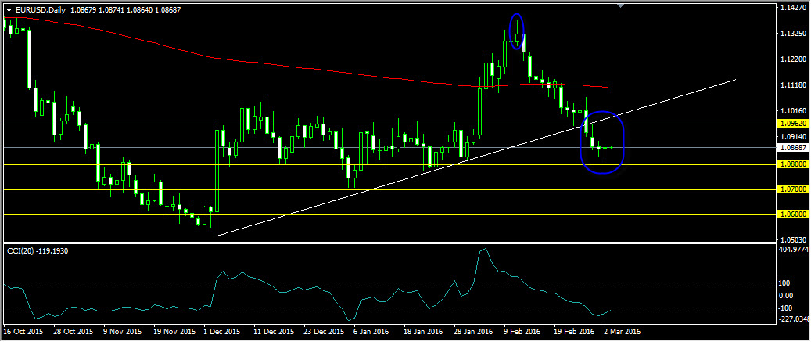Viewport: 811px width, 342px height.
Task: Click the 23 Dec 2015 date label
Action: tap(325, 330)
